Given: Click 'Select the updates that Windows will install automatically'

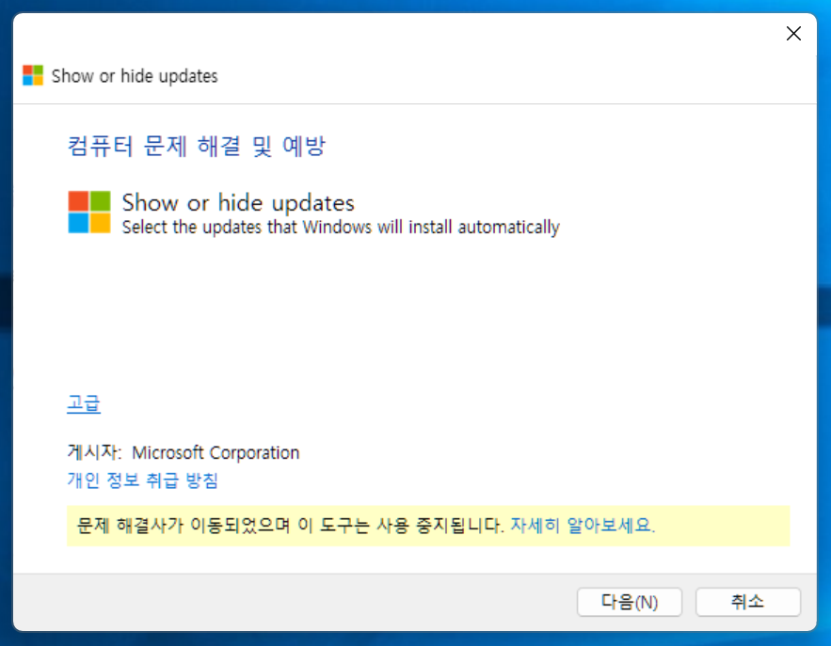Looking at the screenshot, I should pyautogui.click(x=341, y=228).
